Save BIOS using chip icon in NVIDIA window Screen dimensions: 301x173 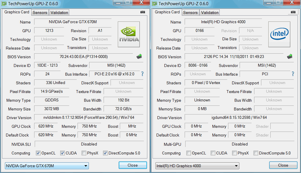click(139, 56)
